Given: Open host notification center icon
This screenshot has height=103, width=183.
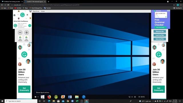Looking at the screenshot, I should coord(180,101).
